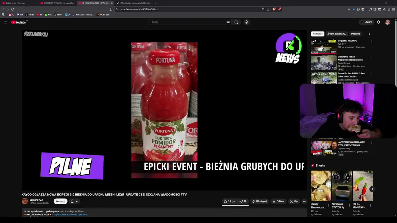Open a new browser tab
This screenshot has width=397, height=223.
pos(155,3)
